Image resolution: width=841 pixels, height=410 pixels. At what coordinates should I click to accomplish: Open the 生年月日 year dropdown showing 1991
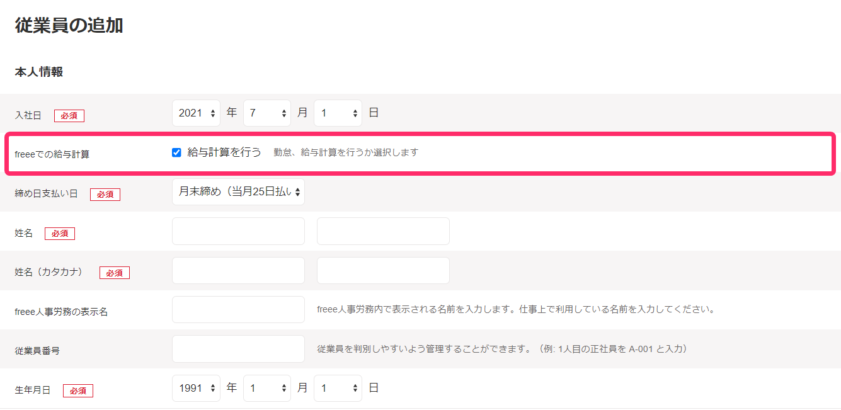point(196,389)
